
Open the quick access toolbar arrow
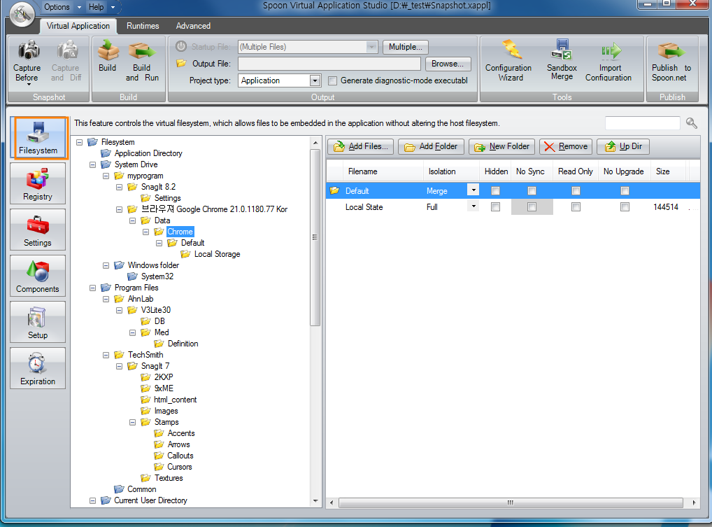(113, 7)
